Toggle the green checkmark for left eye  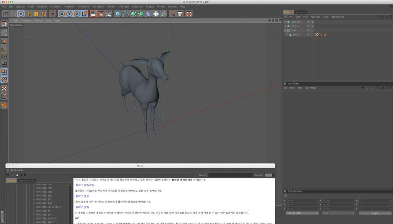pyautogui.click(x=313, y=26)
